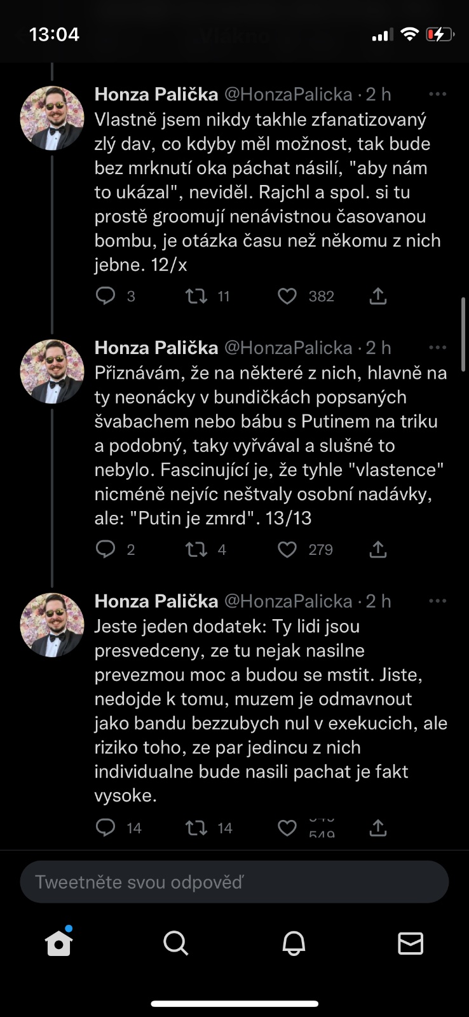The height and width of the screenshot is (1017, 469).
Task: Like the tweet numbered 13/13
Action: click(x=287, y=550)
